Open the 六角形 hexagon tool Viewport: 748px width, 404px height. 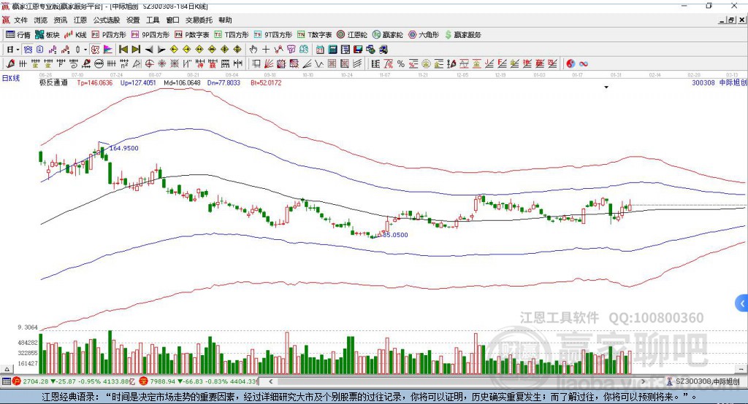click(x=424, y=35)
